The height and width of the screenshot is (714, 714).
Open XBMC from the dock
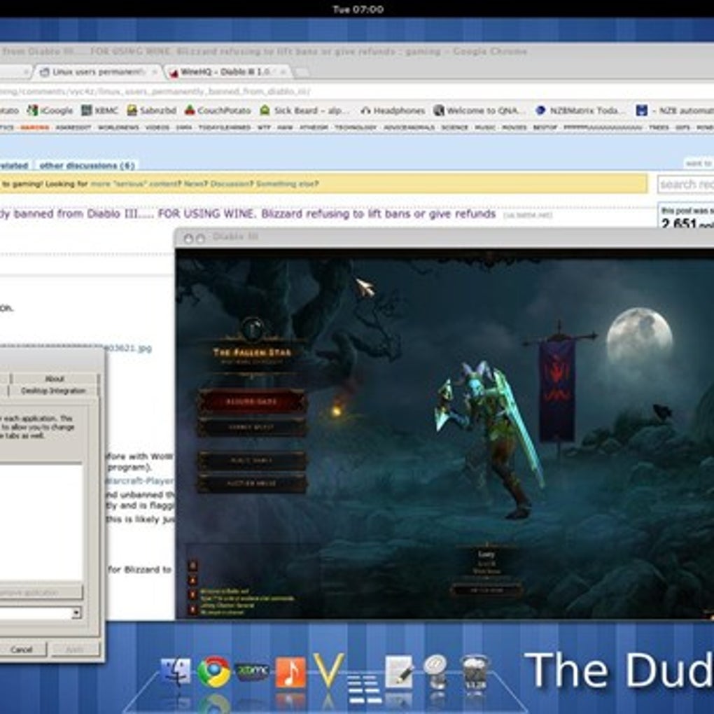[x=252, y=671]
